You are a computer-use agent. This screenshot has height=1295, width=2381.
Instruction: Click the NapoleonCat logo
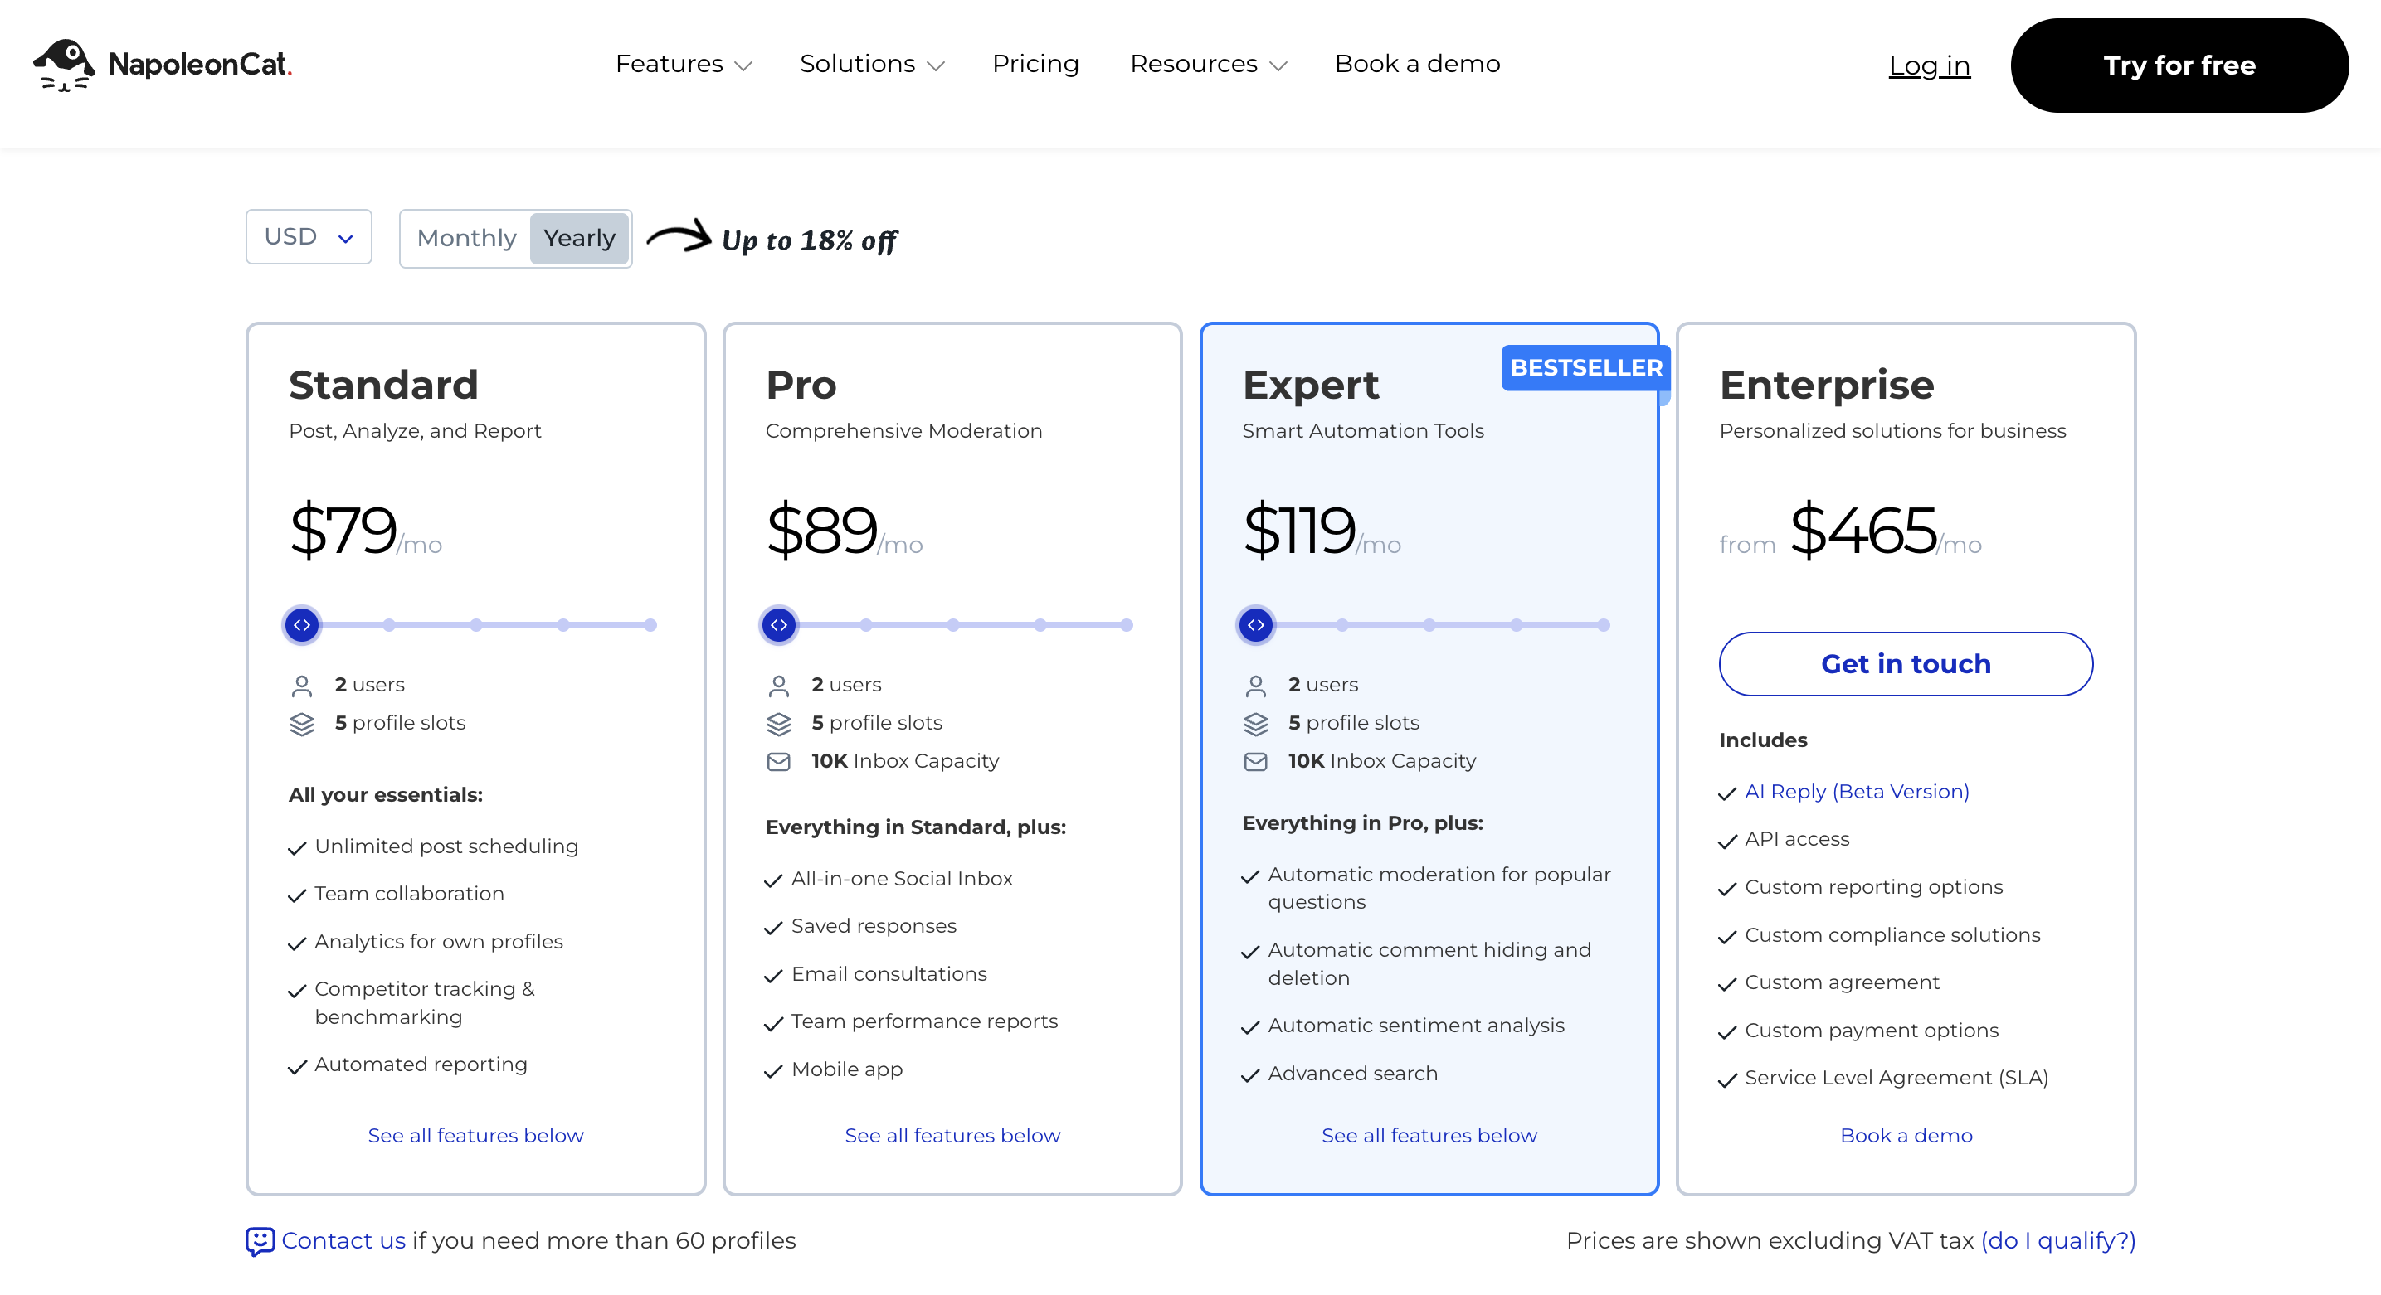click(163, 65)
